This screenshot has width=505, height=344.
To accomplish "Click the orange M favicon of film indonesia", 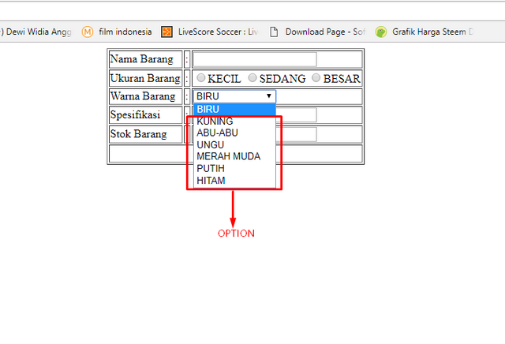I will click(88, 32).
